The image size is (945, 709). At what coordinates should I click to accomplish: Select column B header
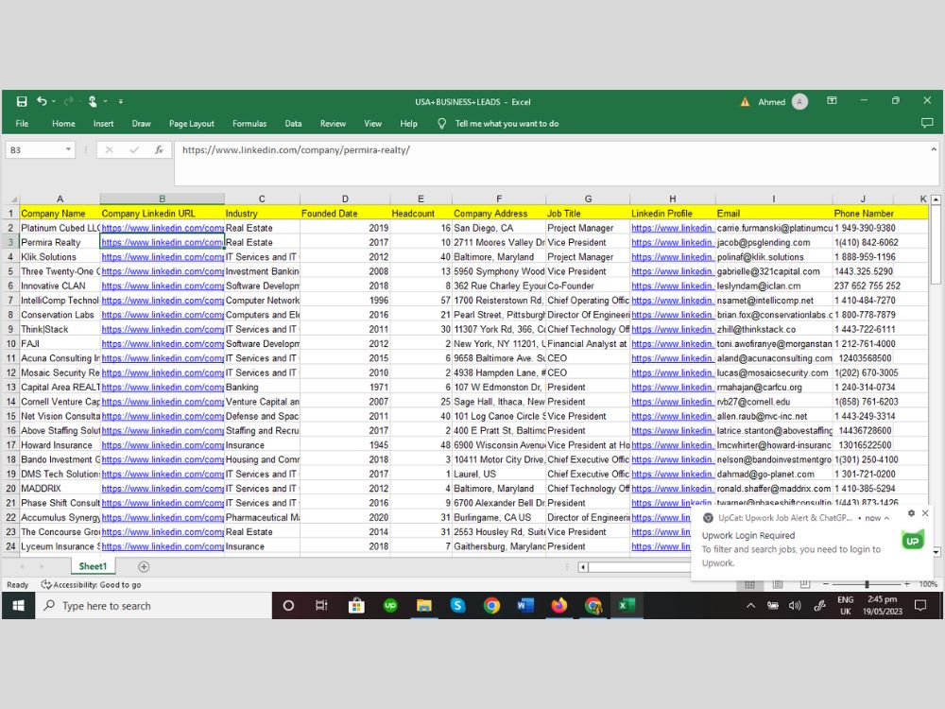point(163,199)
